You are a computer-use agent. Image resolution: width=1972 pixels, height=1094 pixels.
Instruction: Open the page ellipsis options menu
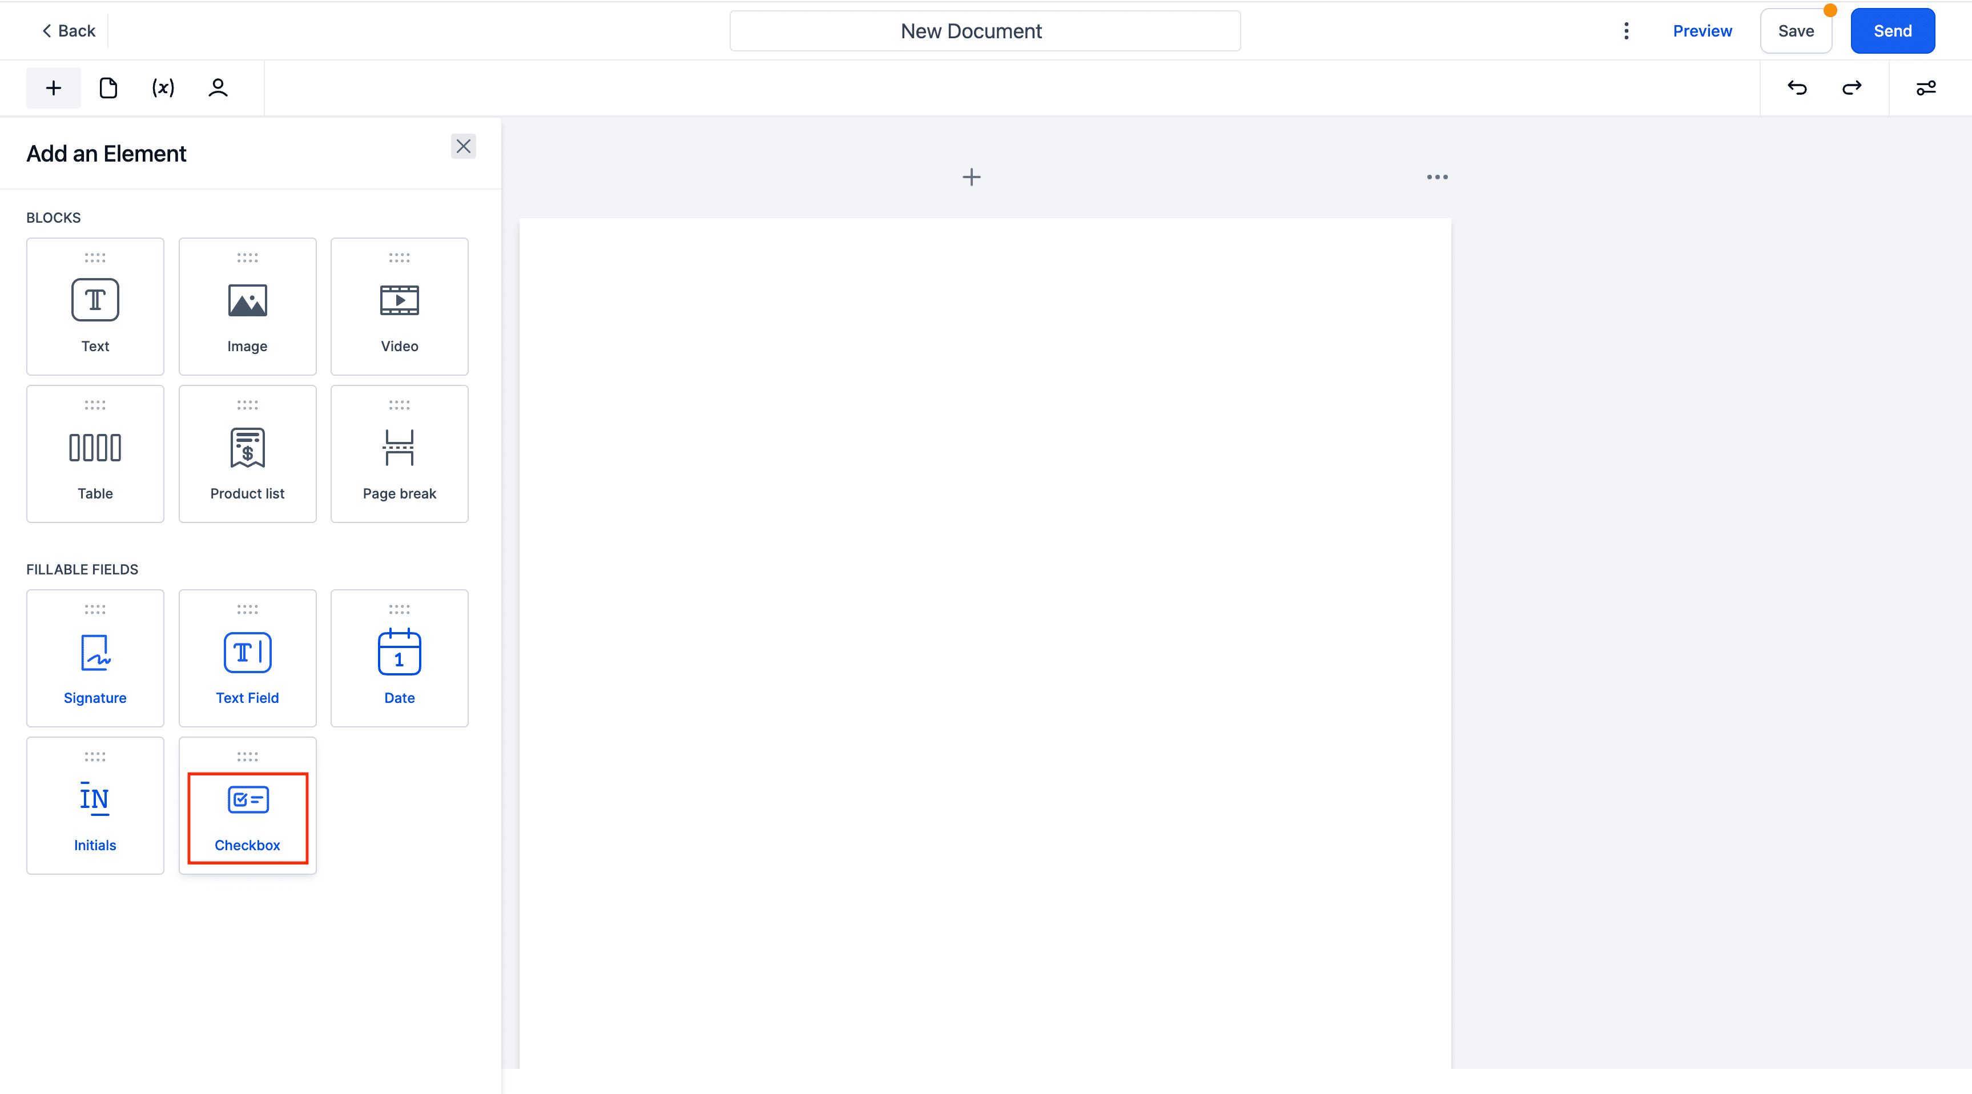point(1437,177)
